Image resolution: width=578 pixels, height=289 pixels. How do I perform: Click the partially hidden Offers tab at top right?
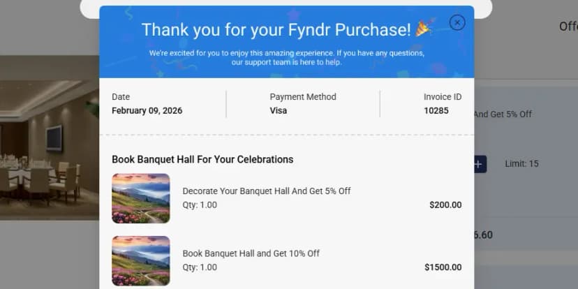click(568, 27)
